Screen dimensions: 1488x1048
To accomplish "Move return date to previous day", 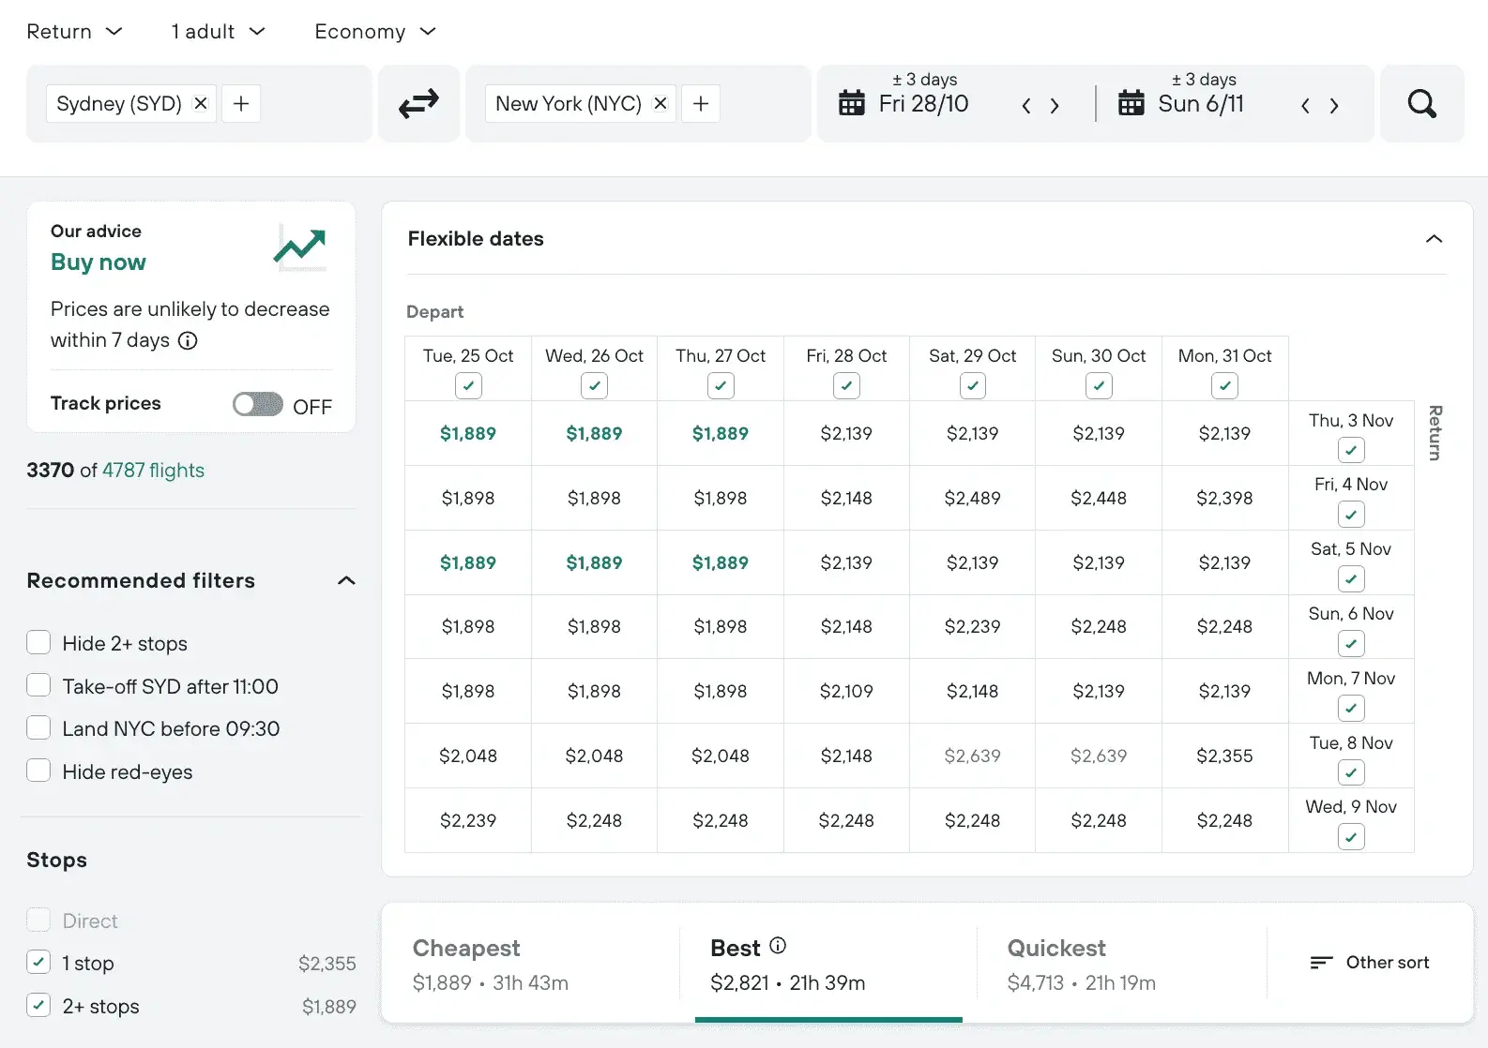I will pos(1305,106).
